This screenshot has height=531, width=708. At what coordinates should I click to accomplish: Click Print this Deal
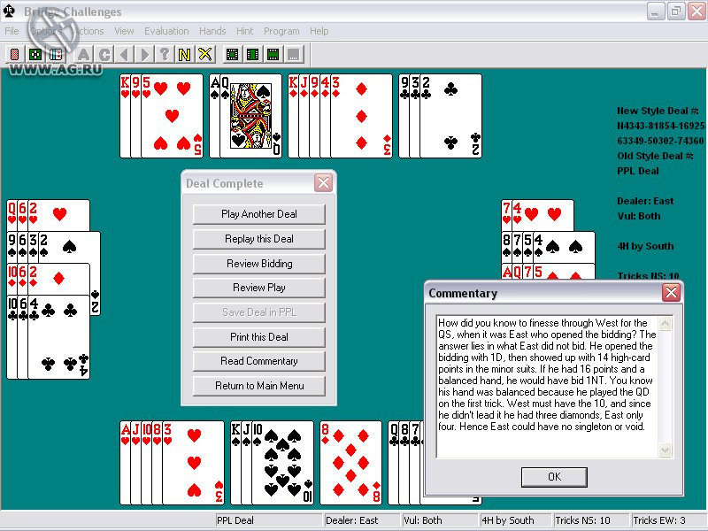click(x=259, y=337)
